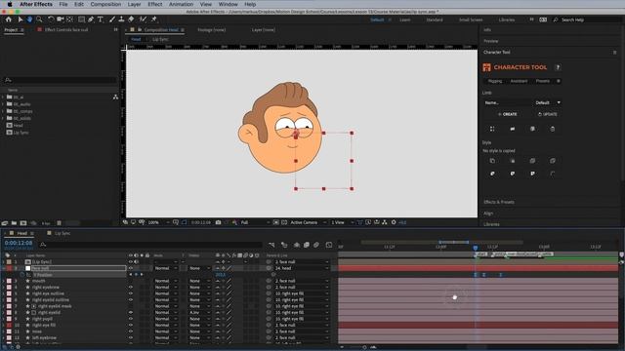The height and width of the screenshot is (351, 625).
Task: Hide the right eyelid outline layer
Action: [131, 300]
